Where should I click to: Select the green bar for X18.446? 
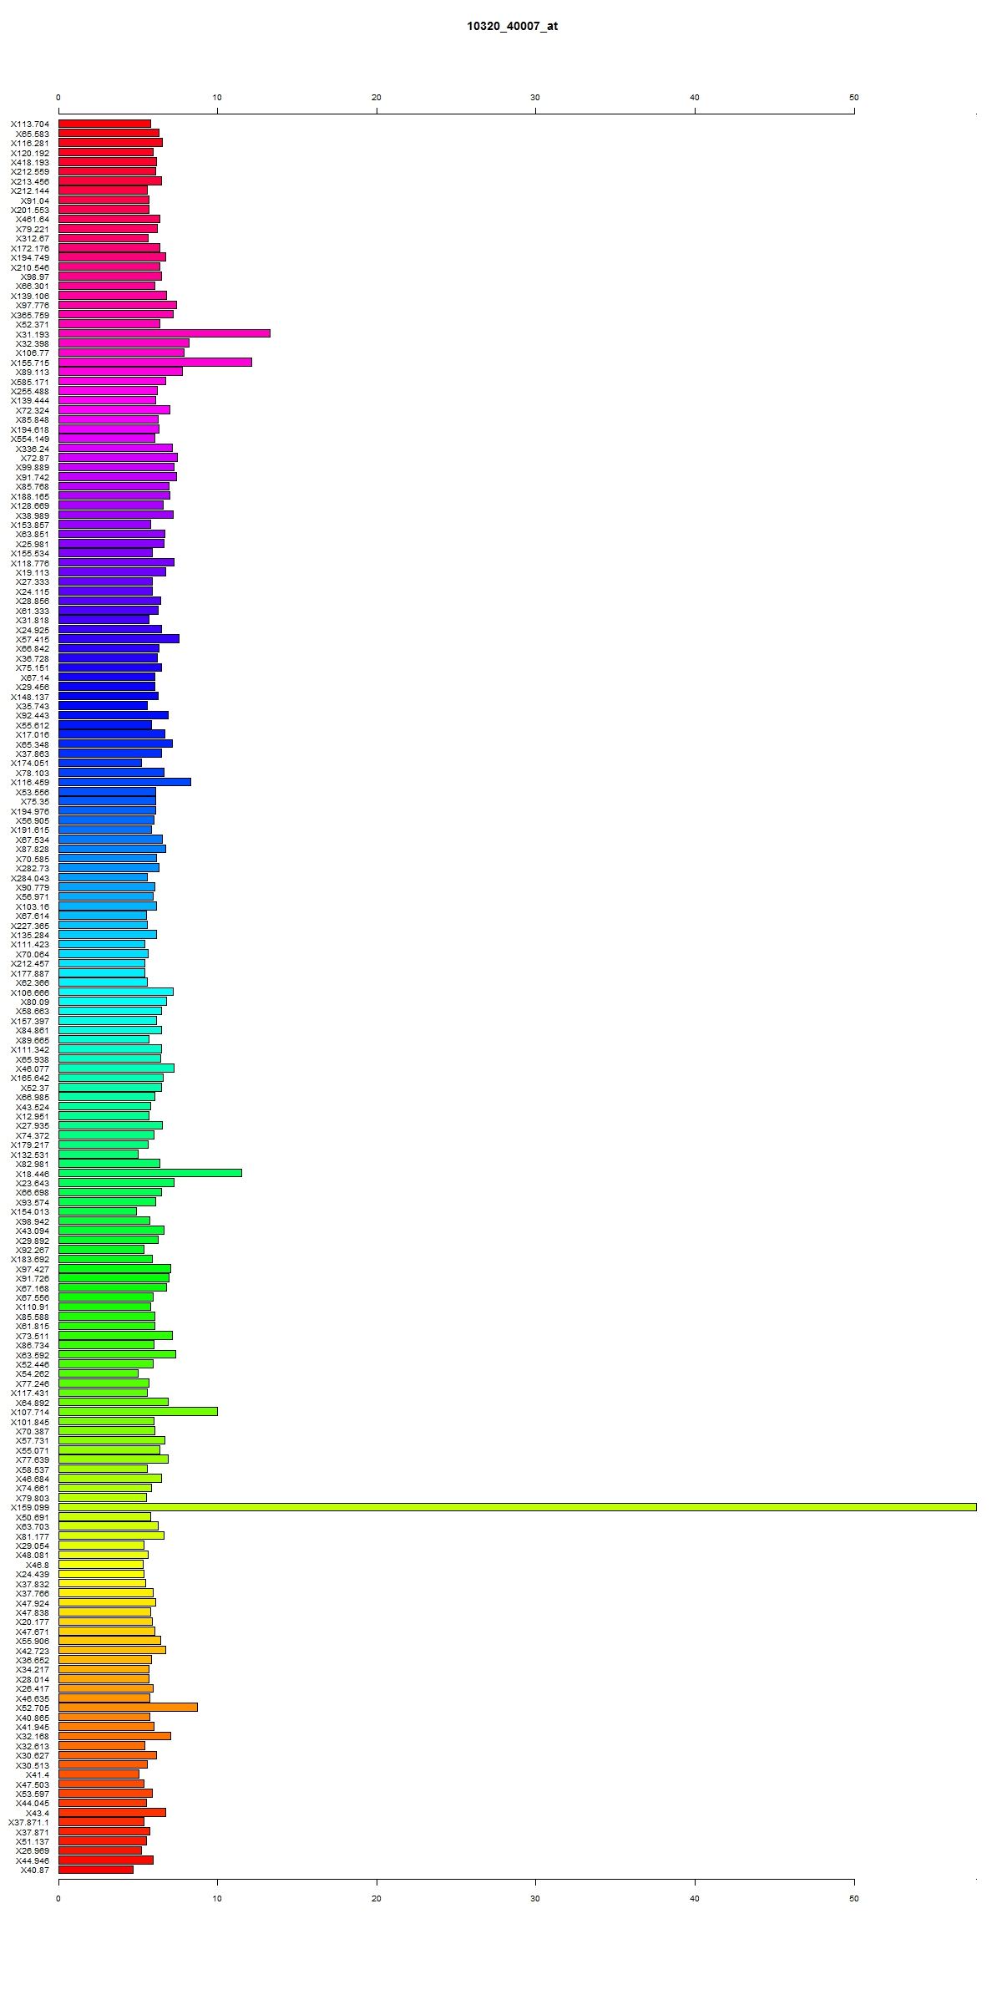pyautogui.click(x=150, y=1173)
